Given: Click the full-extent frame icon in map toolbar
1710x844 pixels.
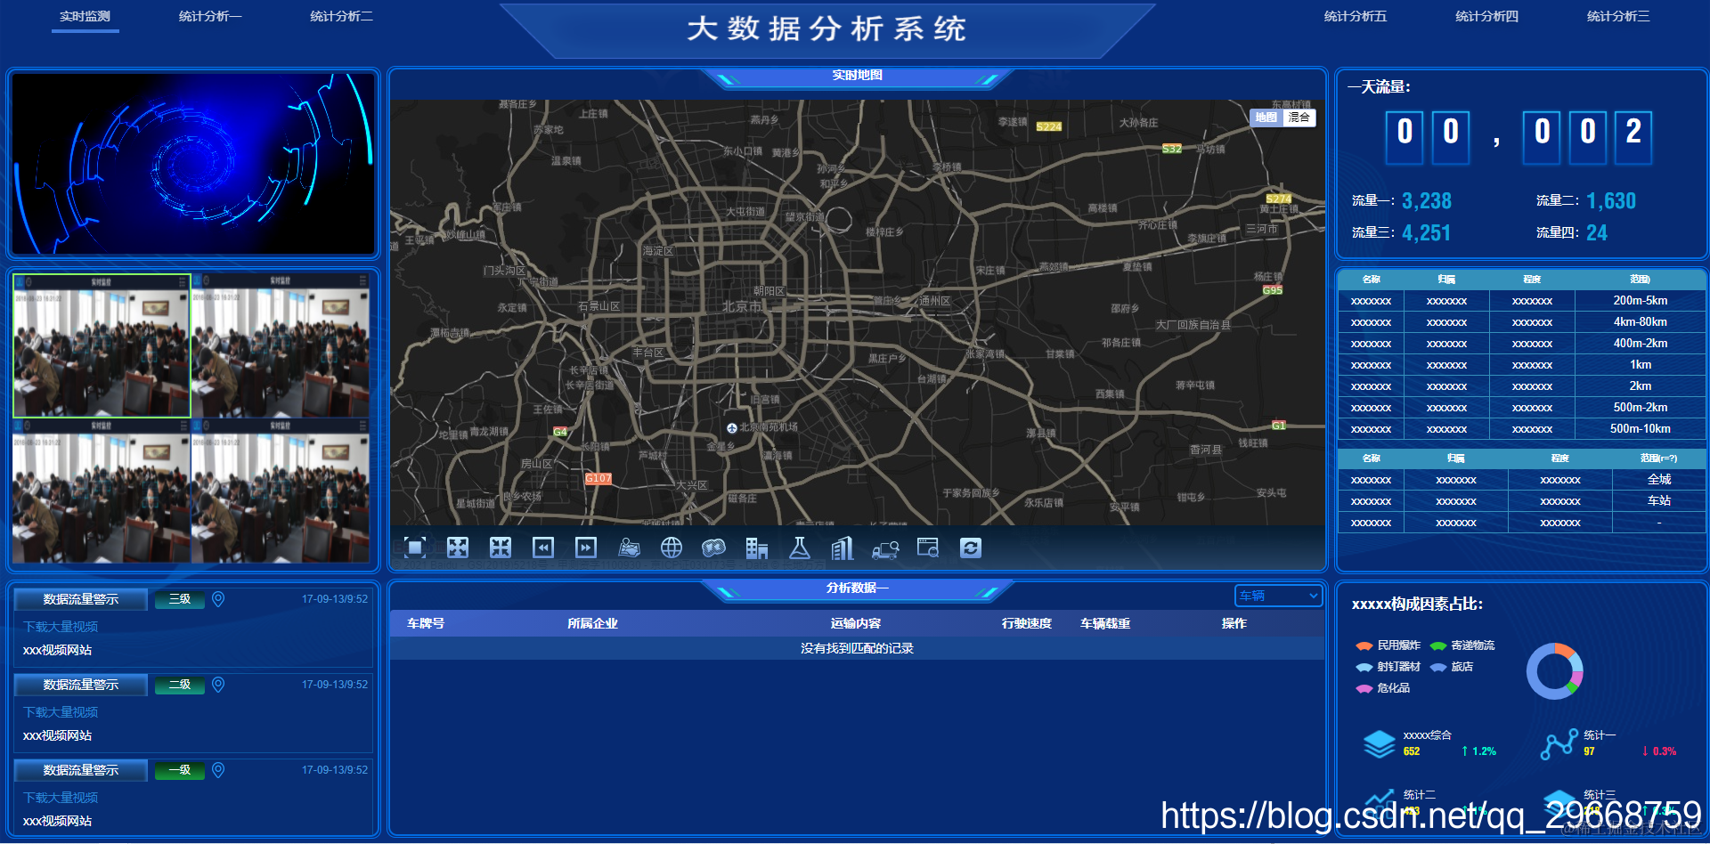Looking at the screenshot, I should click(415, 548).
